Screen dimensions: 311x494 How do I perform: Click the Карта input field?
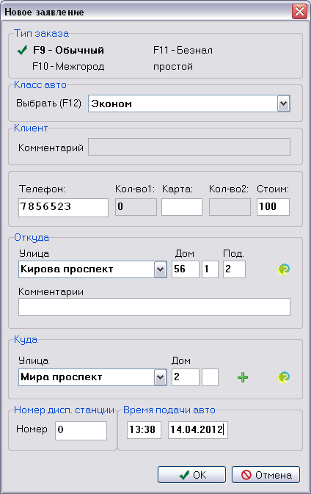(182, 207)
